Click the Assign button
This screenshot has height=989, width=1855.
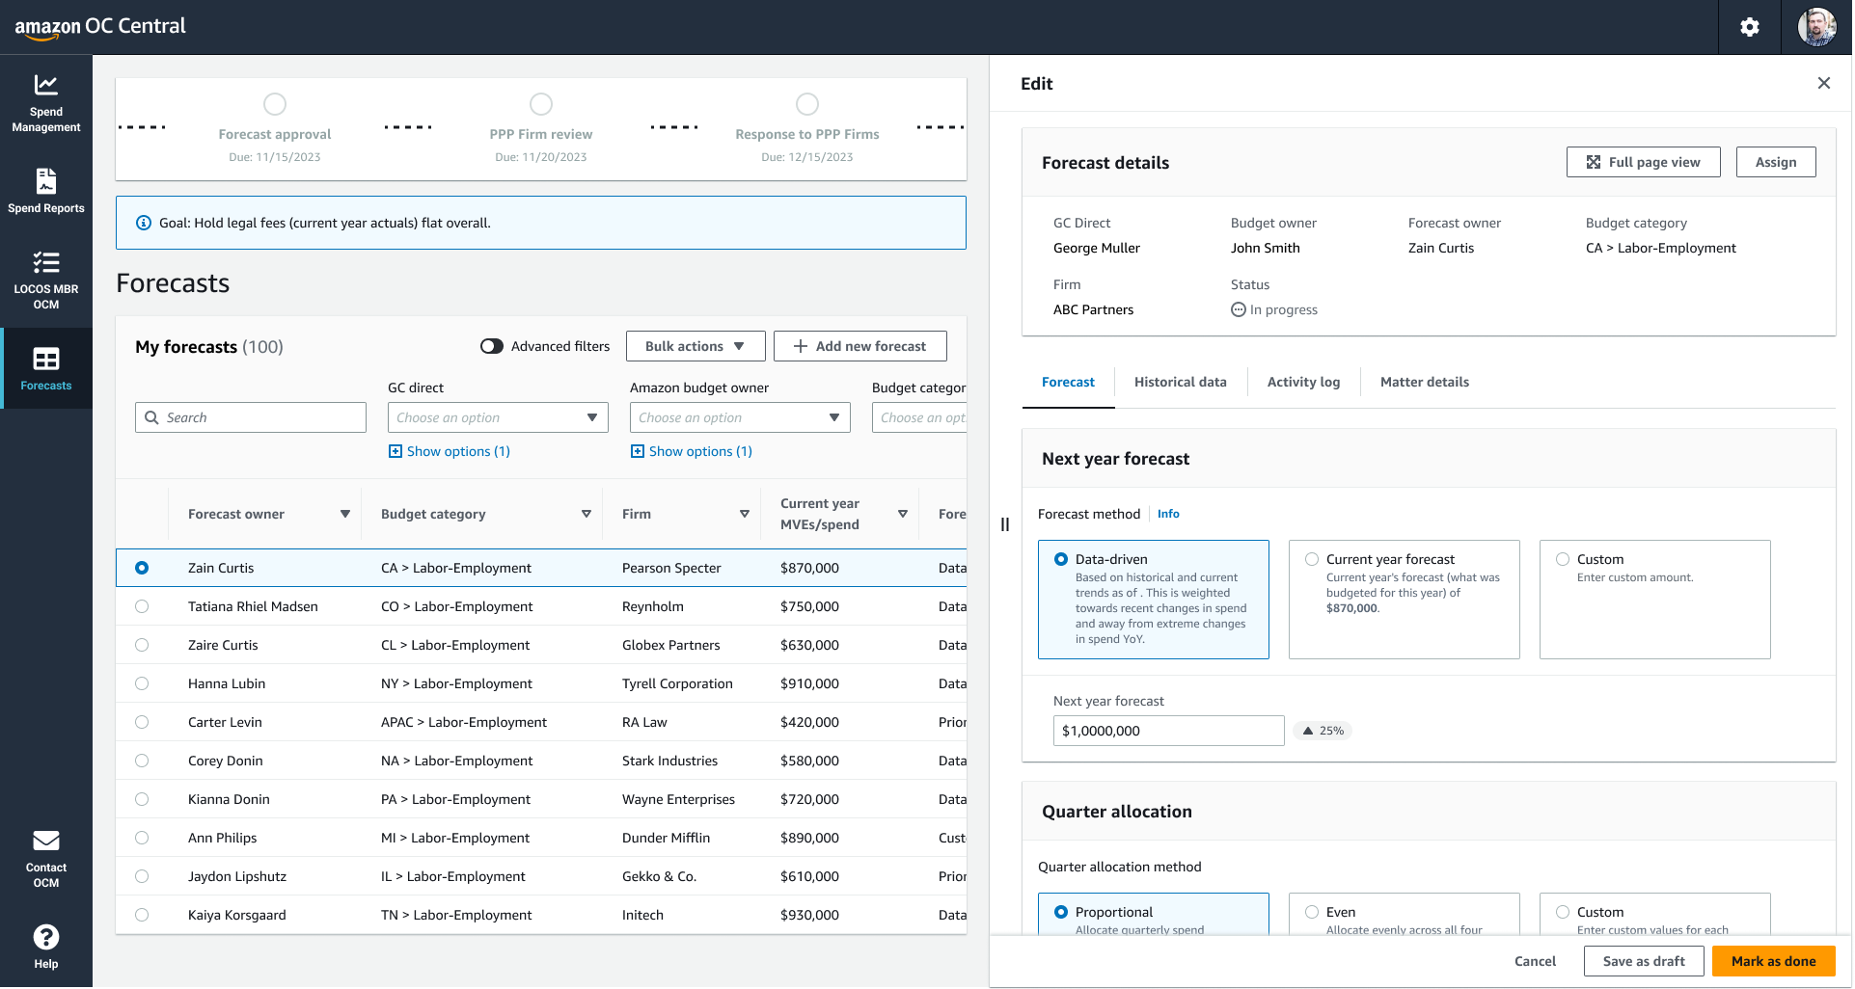click(x=1776, y=162)
